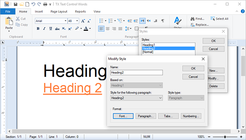Cut the selected text
Image resolution: width=246 pixels, height=140 pixels.
(x=21, y=19)
